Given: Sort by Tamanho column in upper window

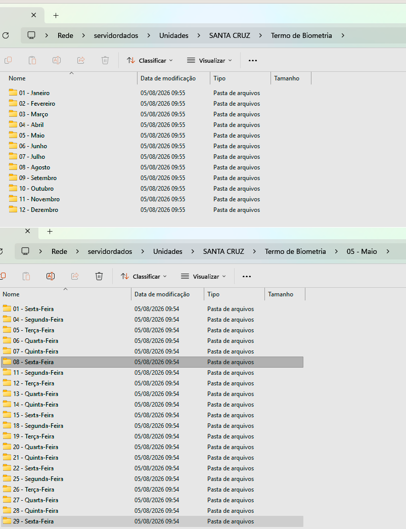Looking at the screenshot, I should [x=287, y=78].
